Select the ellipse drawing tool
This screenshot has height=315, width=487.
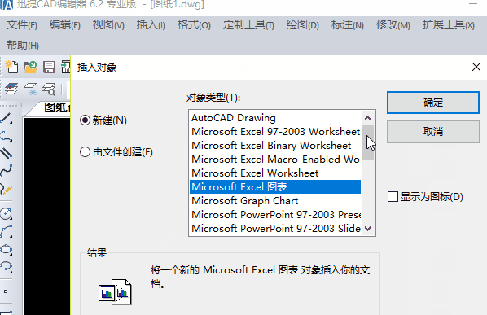tap(7, 249)
